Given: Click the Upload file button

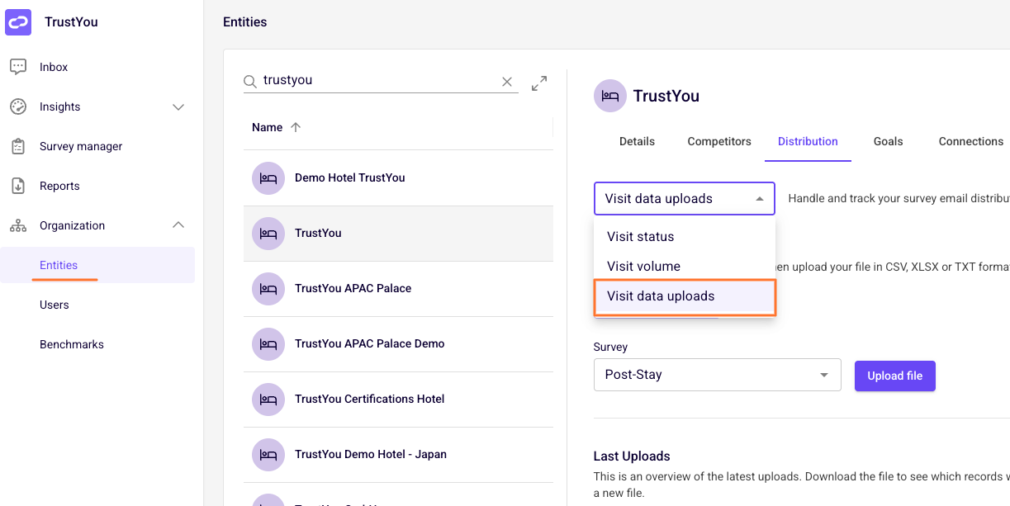Looking at the screenshot, I should 894,376.
